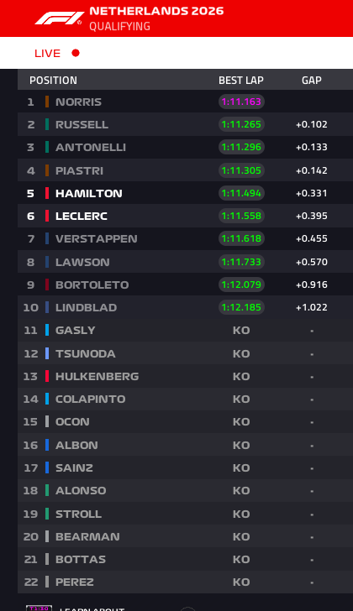Click the F1 logo in header
The image size is (353, 611).
coord(60,18)
